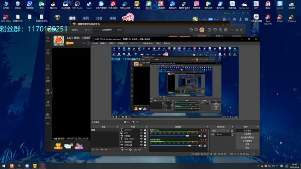
Task: Toggle visibility eye of topmost text source
Action: 141,130
